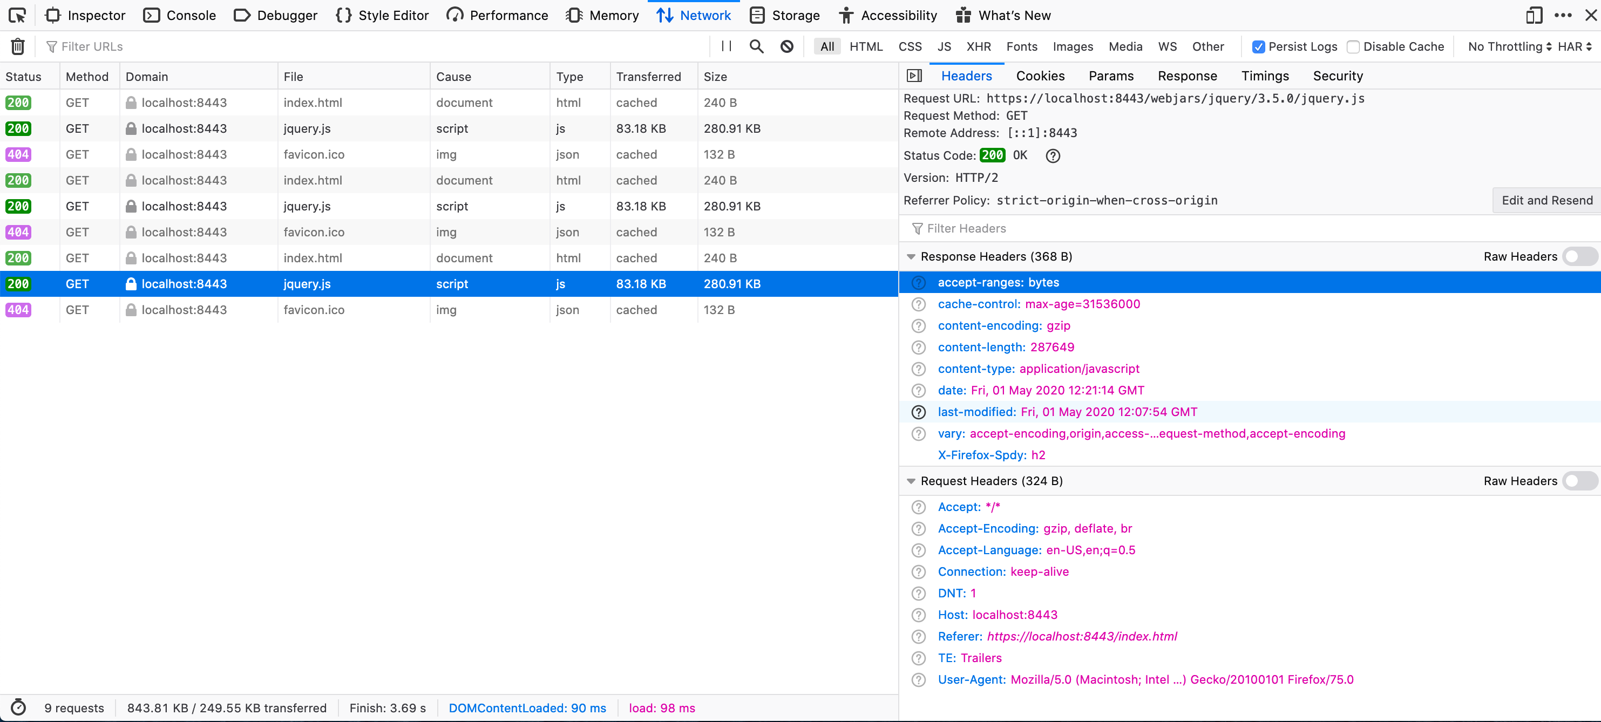
Task: Filter requests by Media
Action: point(1125,46)
